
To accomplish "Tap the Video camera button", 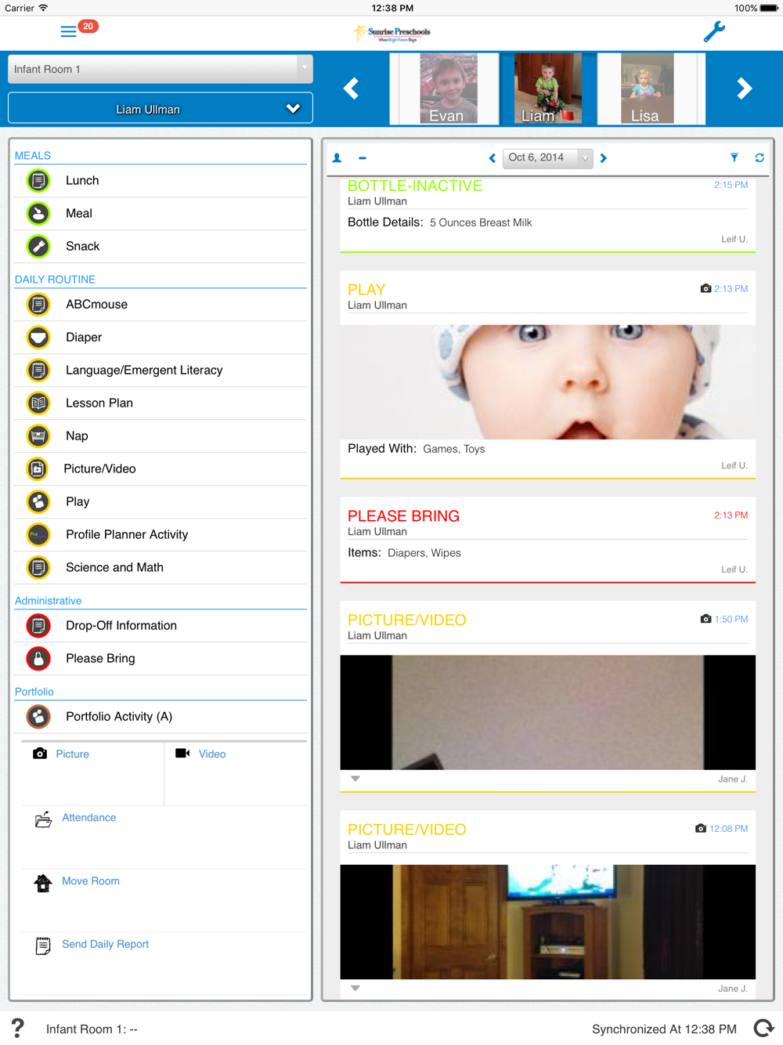I will [200, 754].
